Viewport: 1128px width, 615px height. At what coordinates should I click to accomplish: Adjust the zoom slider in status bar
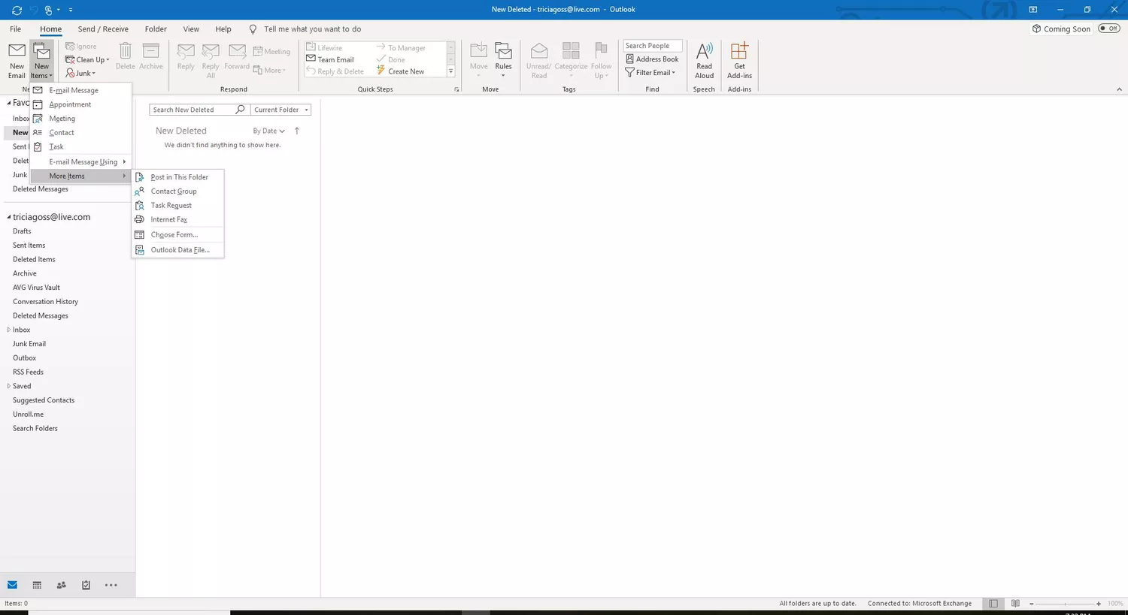coord(1065,604)
